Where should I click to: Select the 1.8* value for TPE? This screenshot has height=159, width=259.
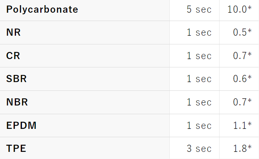tap(242, 148)
